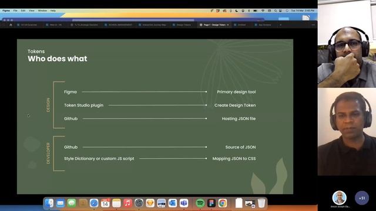Switch to the SCHOOL_MANAGEMENT tab
The width and height of the screenshot is (376, 211).
click(x=119, y=25)
